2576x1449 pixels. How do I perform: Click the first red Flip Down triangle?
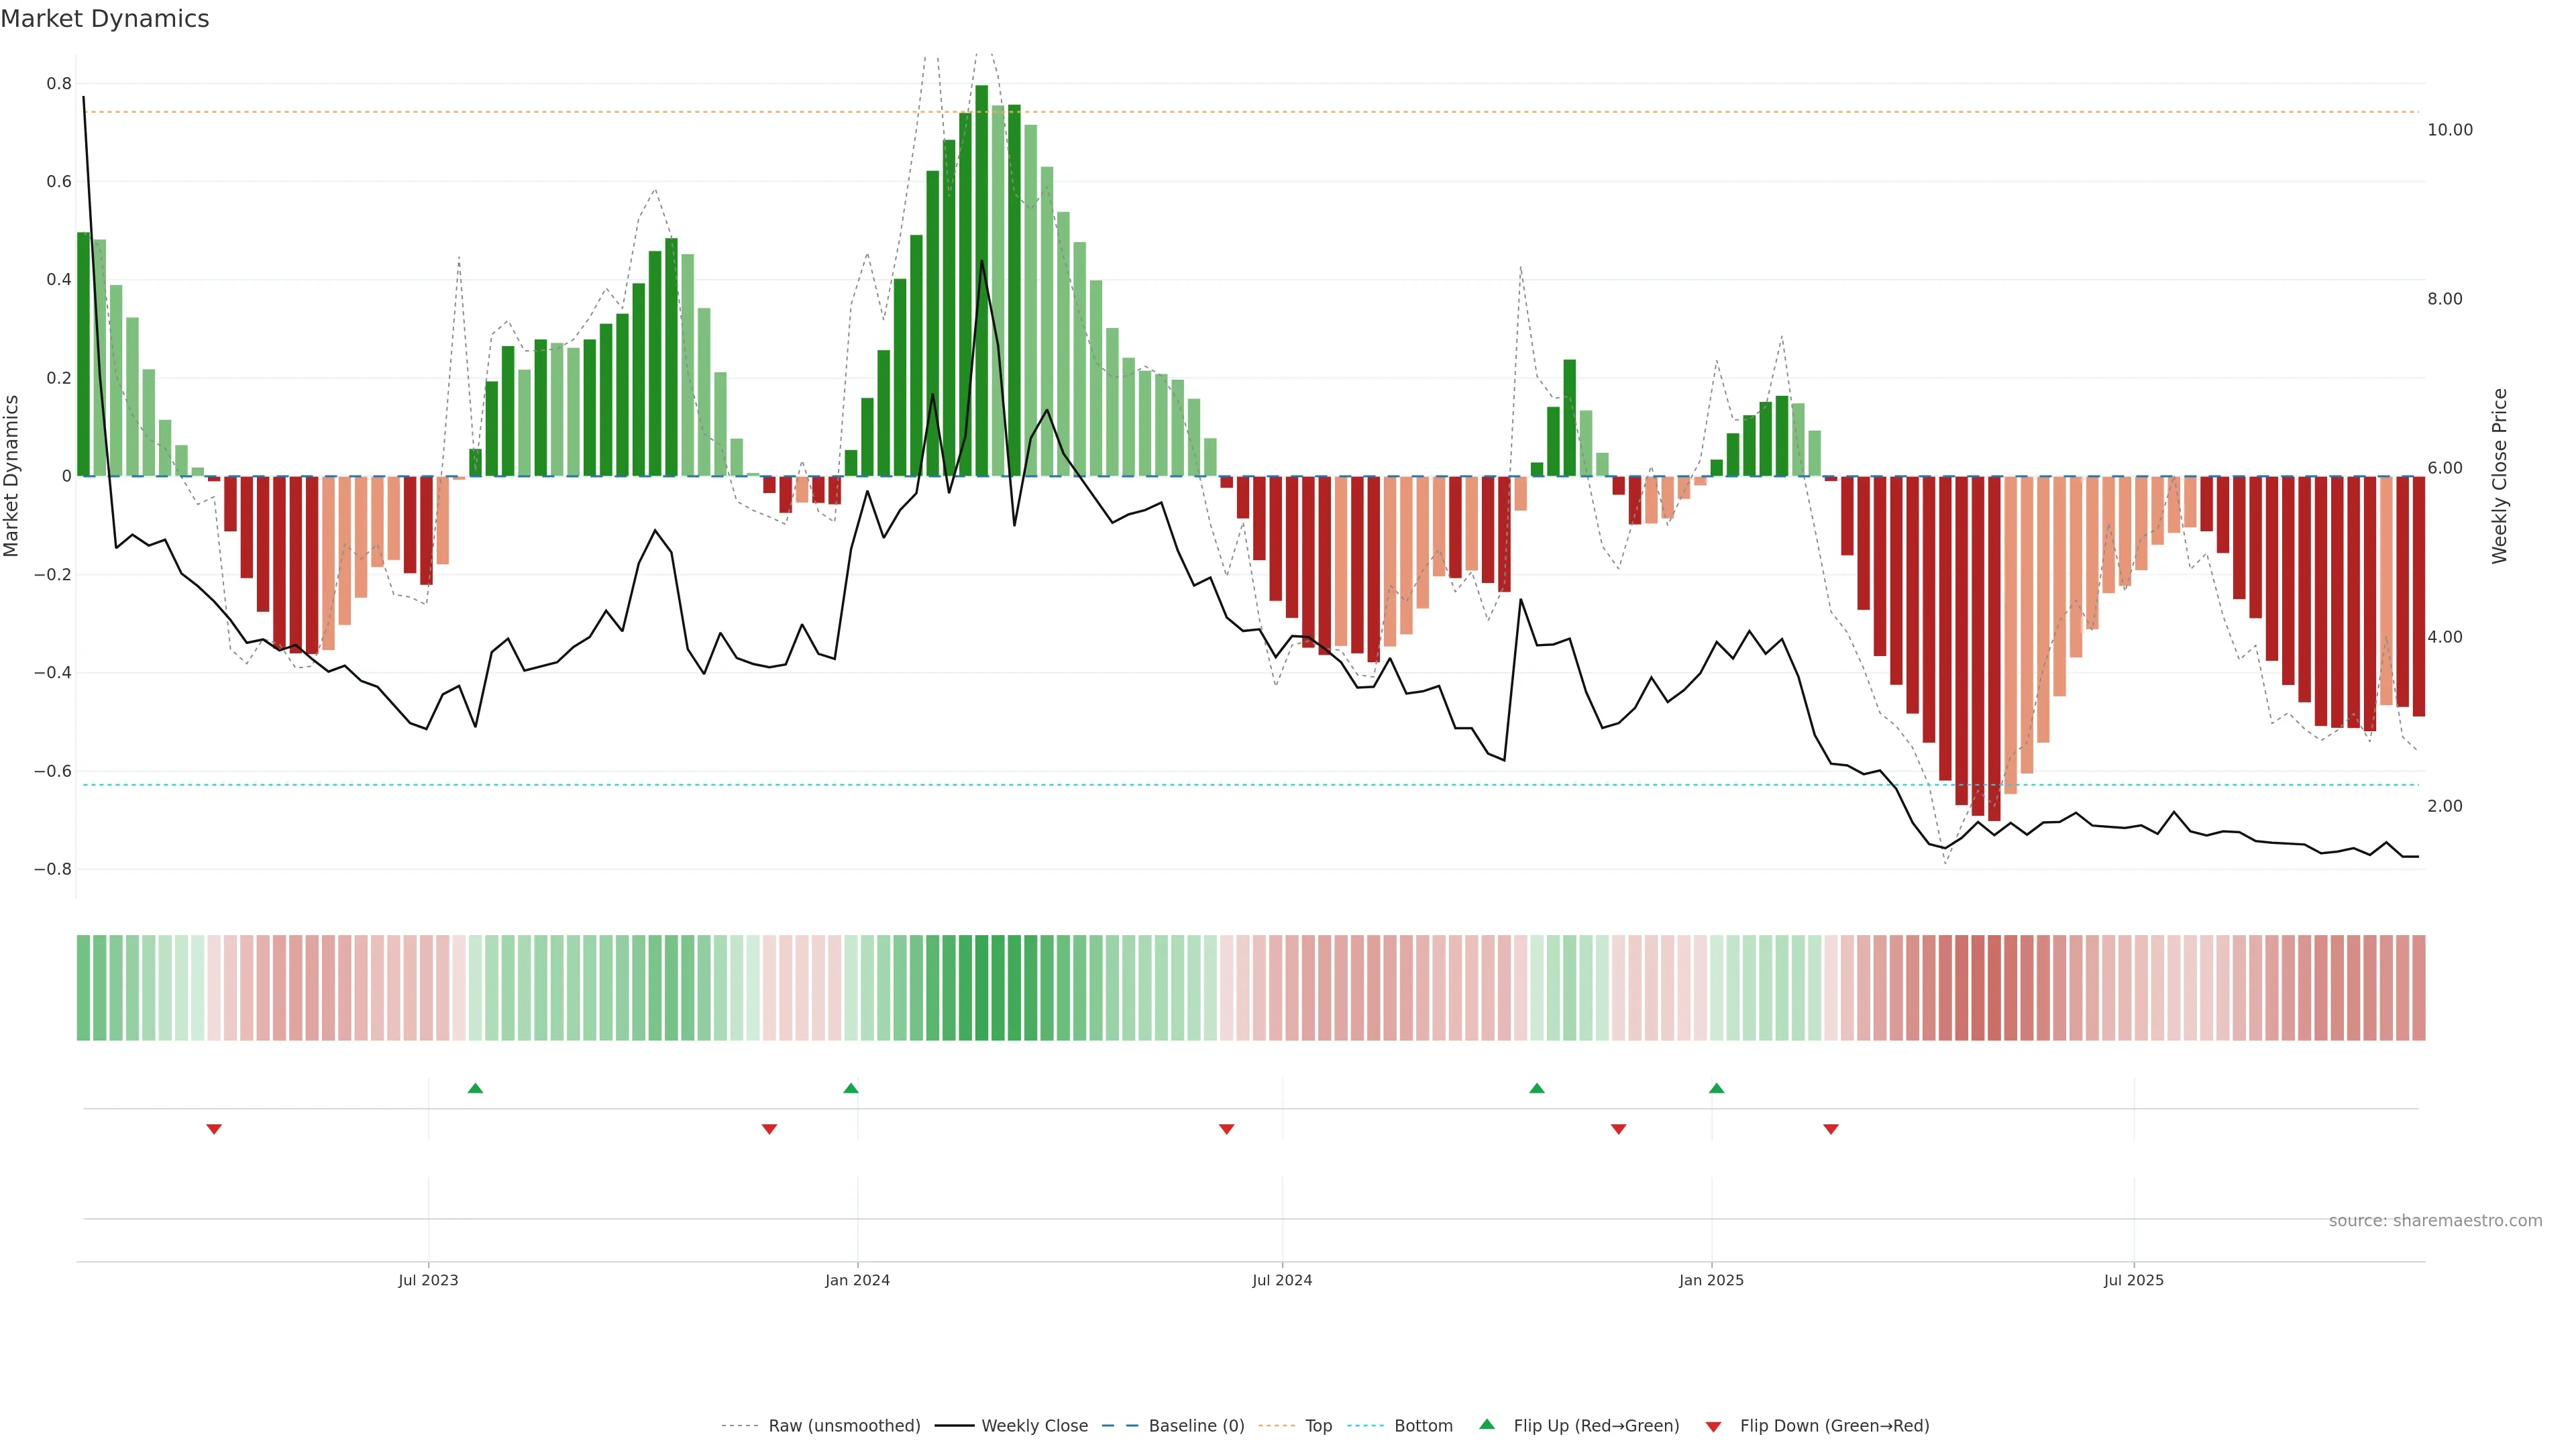tap(213, 1129)
